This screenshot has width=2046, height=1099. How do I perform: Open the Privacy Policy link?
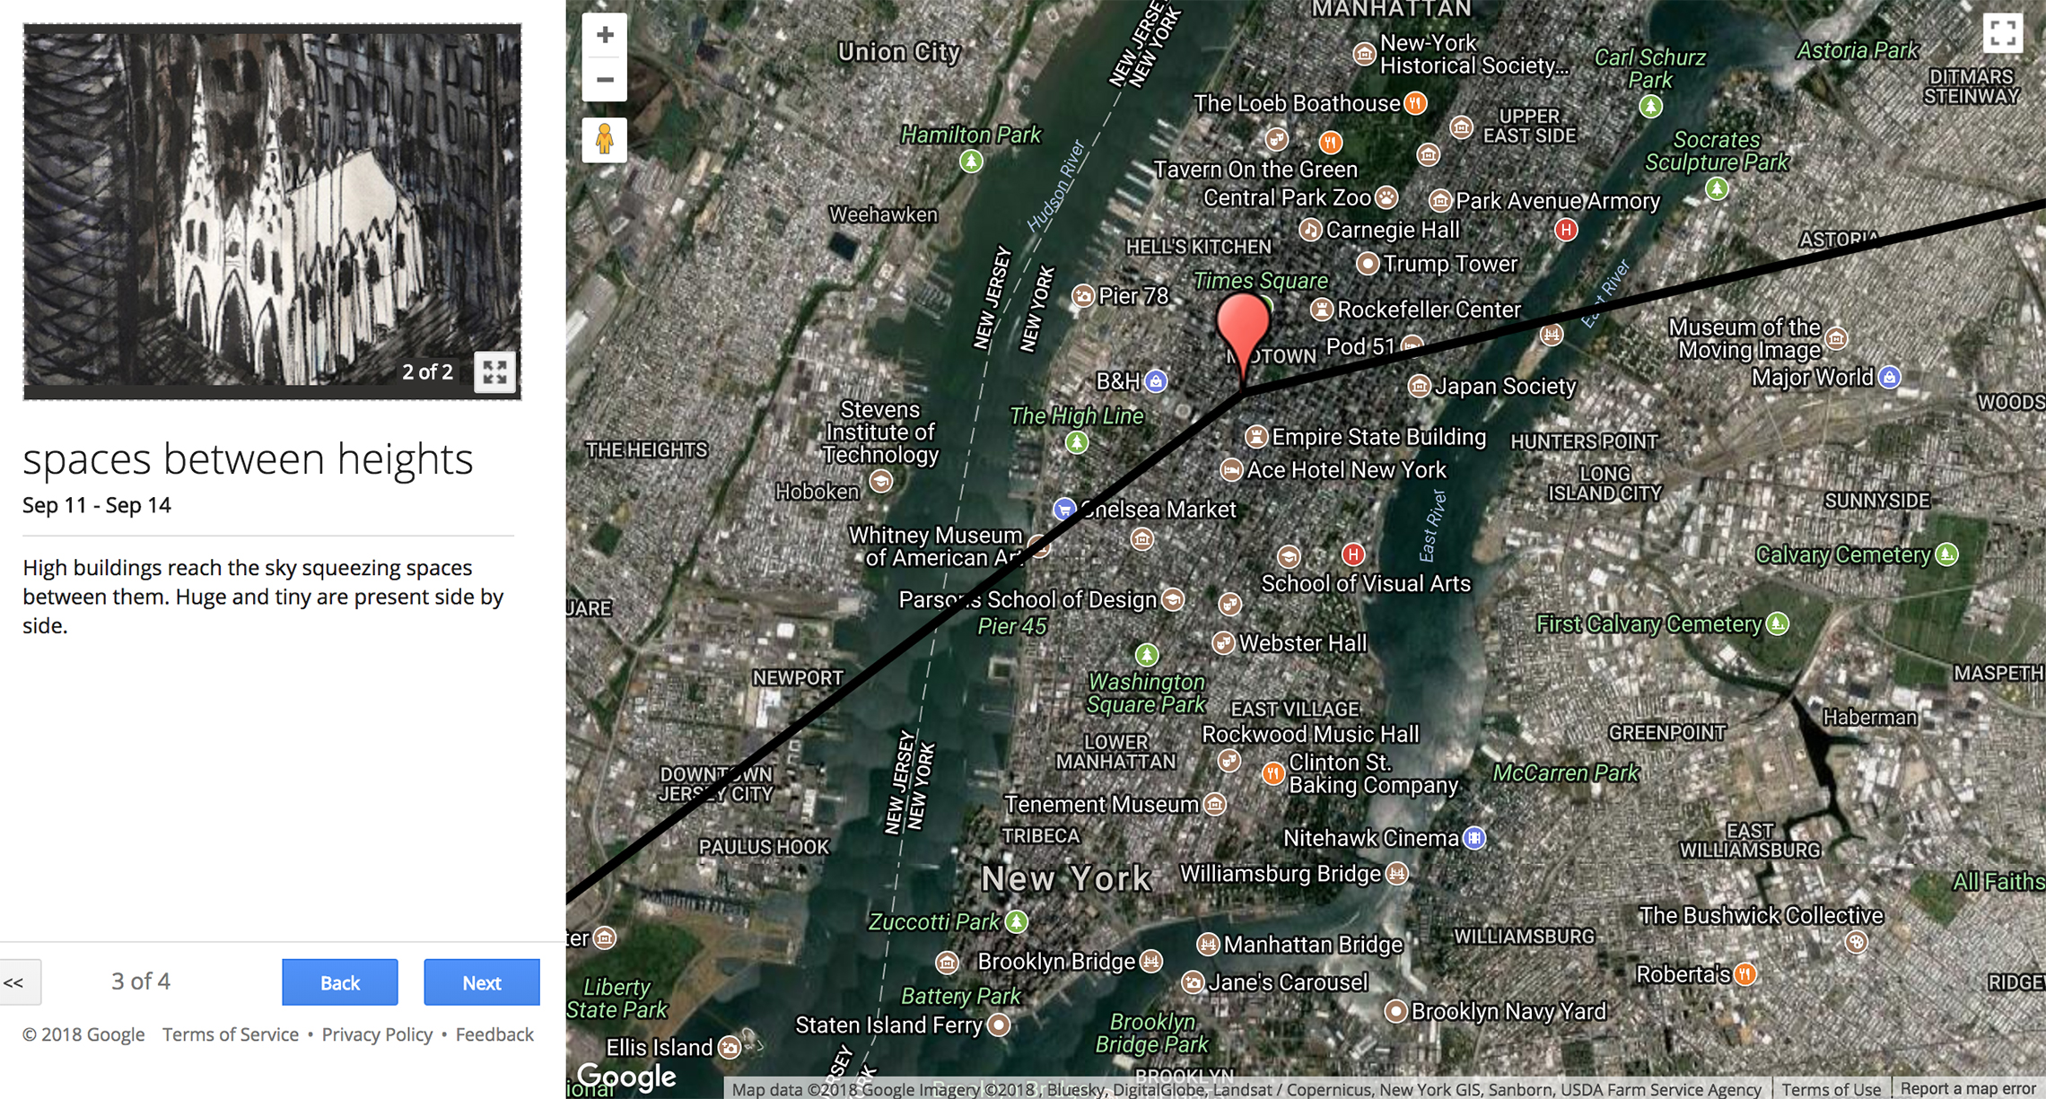[377, 1034]
